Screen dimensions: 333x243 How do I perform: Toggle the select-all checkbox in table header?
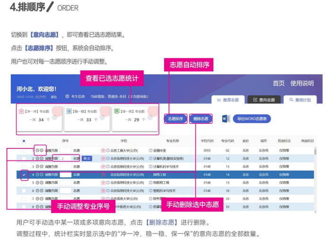click(x=24, y=140)
